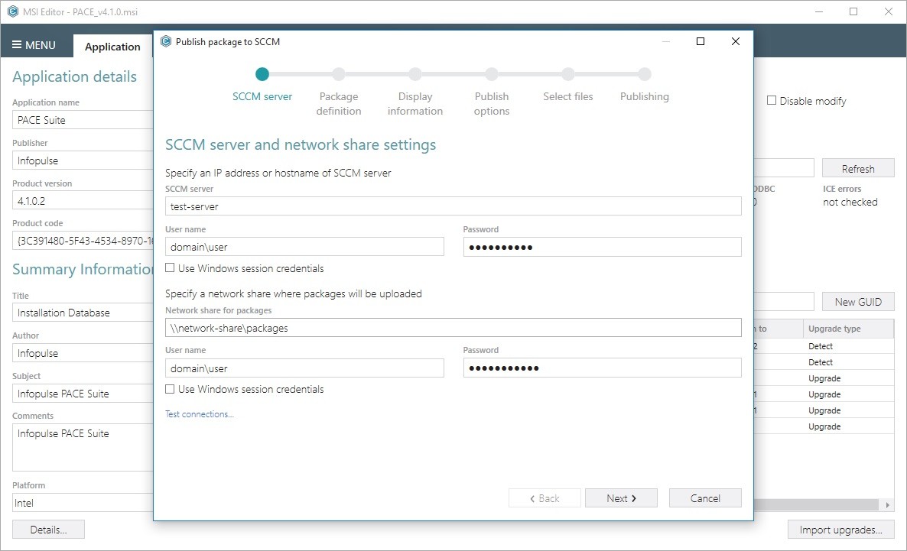
Task: Click the ICE errors not checked status
Action: click(x=850, y=202)
